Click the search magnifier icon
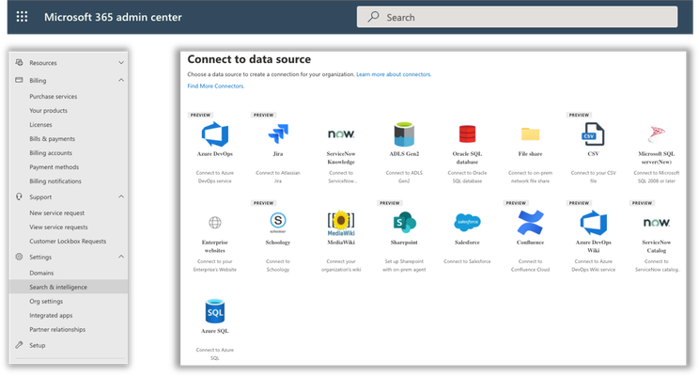Viewport: 699px width, 376px height. [373, 17]
